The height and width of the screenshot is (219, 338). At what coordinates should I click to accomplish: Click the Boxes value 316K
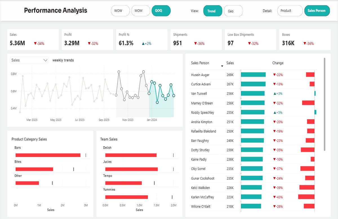coord(288,43)
